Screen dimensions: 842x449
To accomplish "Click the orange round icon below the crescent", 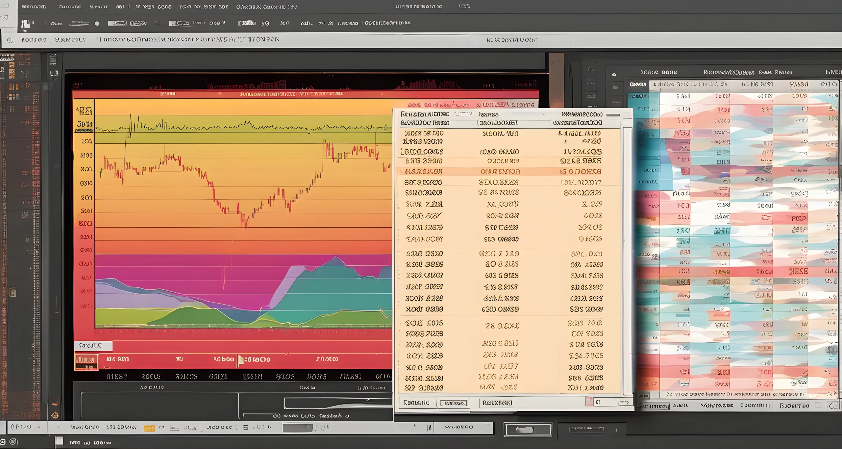I will pyautogui.click(x=55, y=415).
